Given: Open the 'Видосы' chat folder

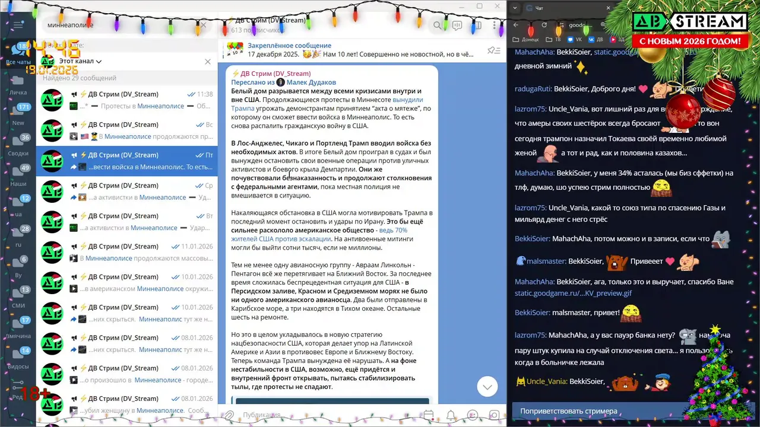Looking at the screenshot, I should [18, 359].
